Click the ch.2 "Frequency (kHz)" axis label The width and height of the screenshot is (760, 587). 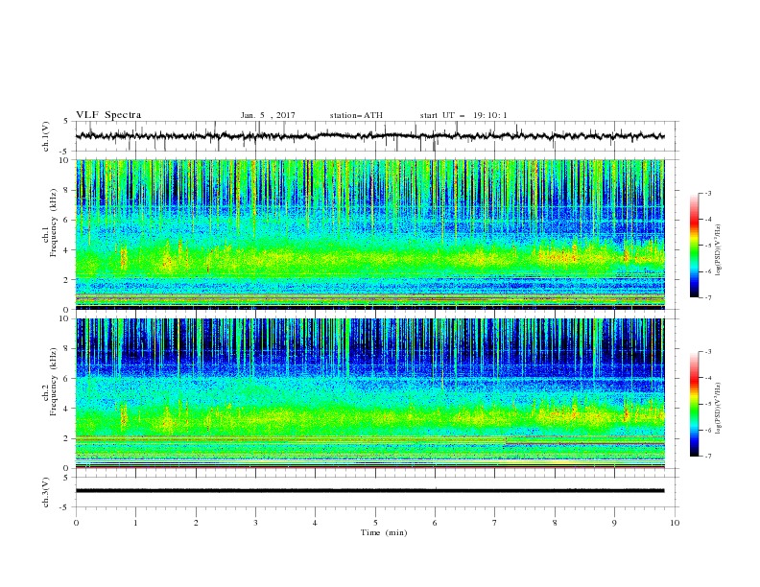click(53, 382)
